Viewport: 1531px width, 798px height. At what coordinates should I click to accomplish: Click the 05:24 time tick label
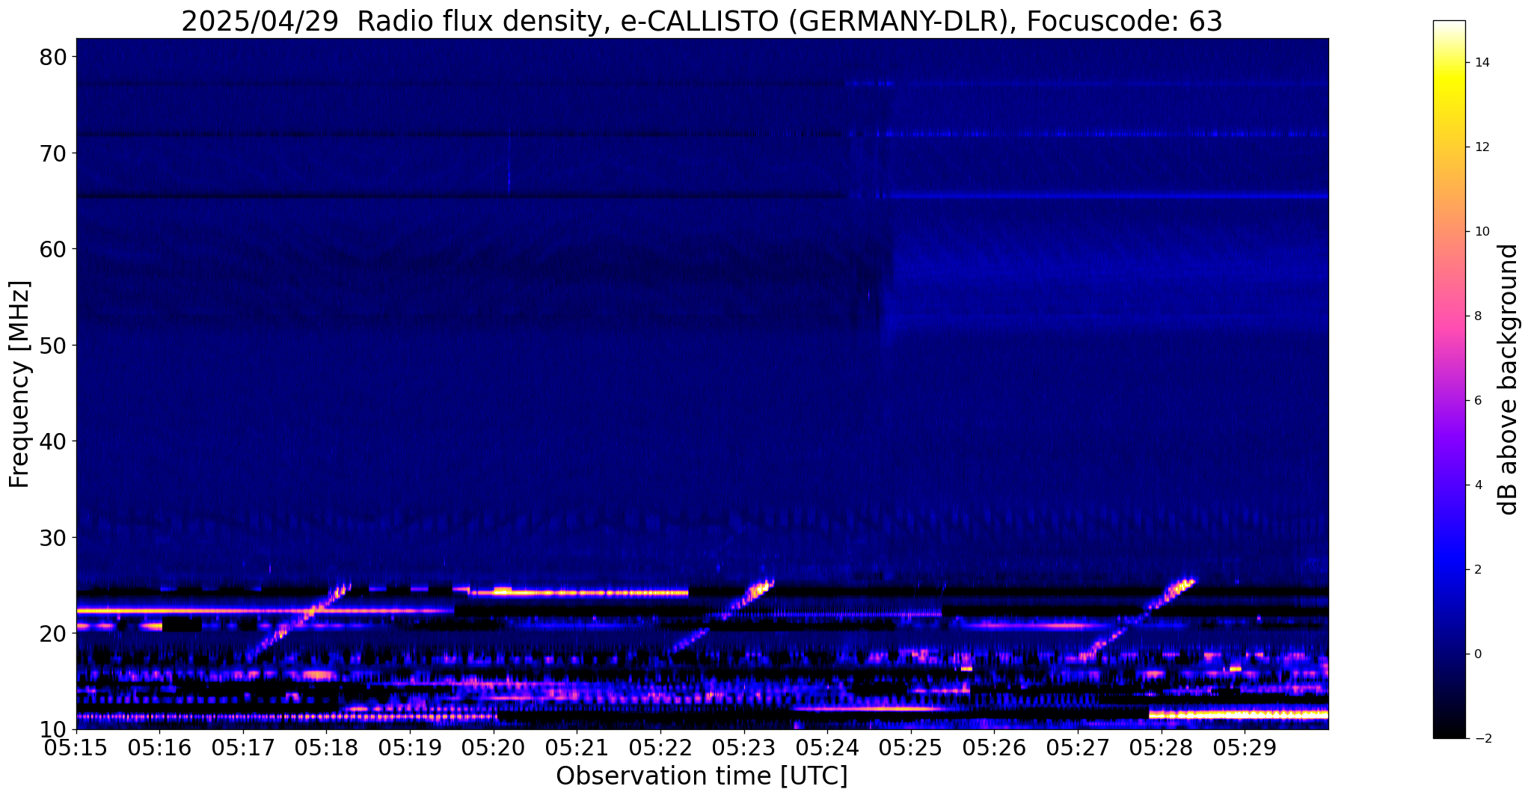point(827,748)
